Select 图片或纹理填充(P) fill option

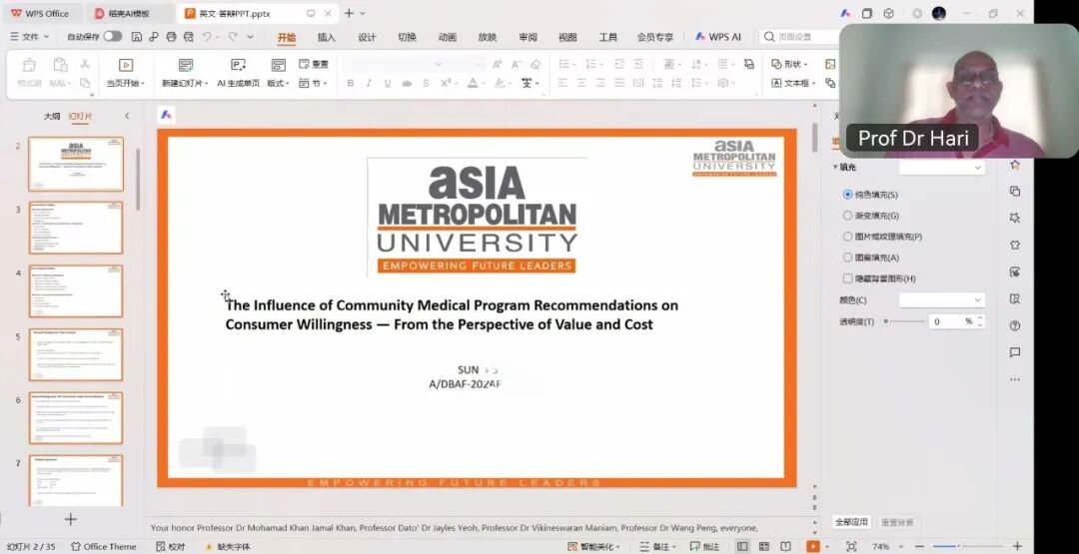(883, 237)
